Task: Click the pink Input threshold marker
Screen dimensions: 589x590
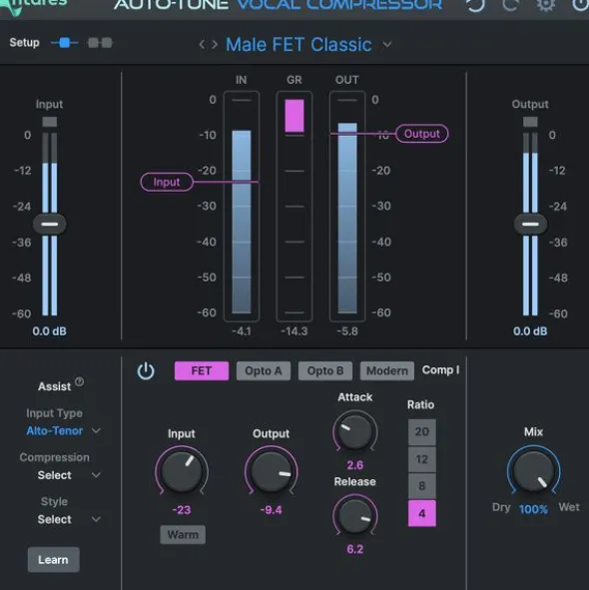Action: pos(167,182)
